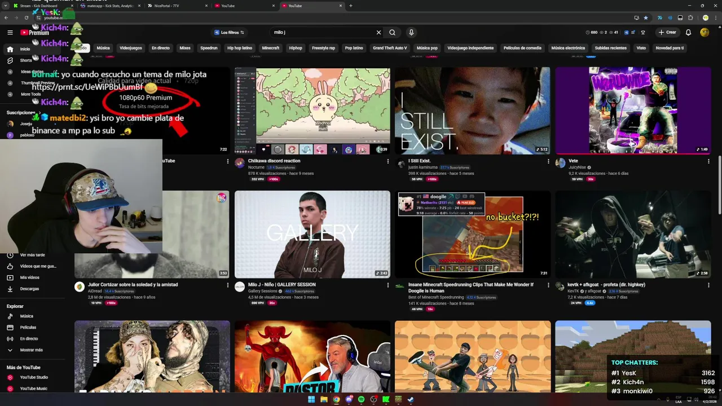This screenshot has width=722, height=406.
Task: Open Spotify from the taskbar
Action: 361,400
